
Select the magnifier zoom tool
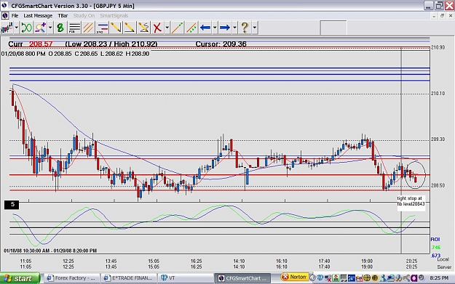pyautogui.click(x=41, y=28)
